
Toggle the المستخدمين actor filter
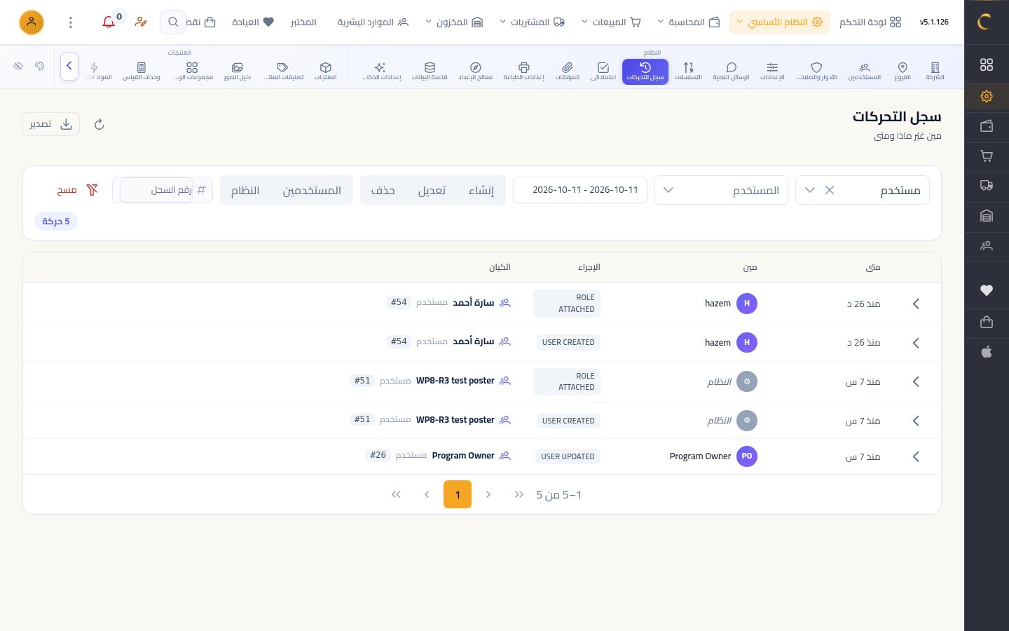[312, 190]
